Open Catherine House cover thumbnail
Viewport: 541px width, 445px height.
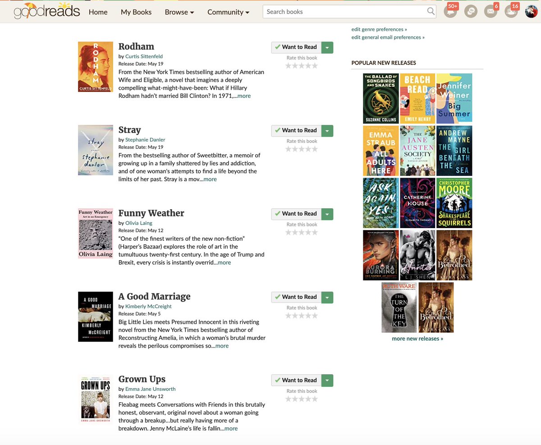417,203
